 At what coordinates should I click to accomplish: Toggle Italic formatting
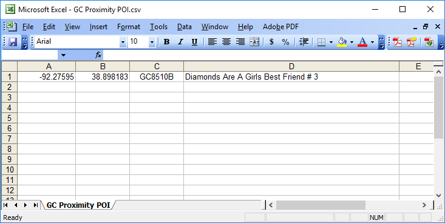pyautogui.click(x=180, y=42)
